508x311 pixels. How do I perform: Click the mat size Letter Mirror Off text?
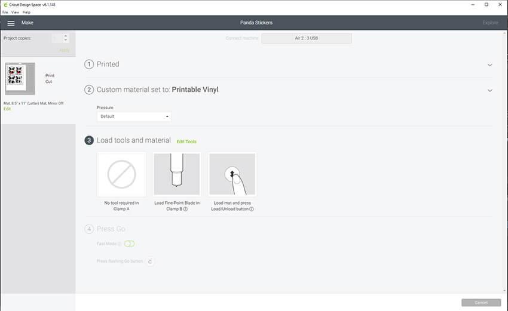coord(33,103)
